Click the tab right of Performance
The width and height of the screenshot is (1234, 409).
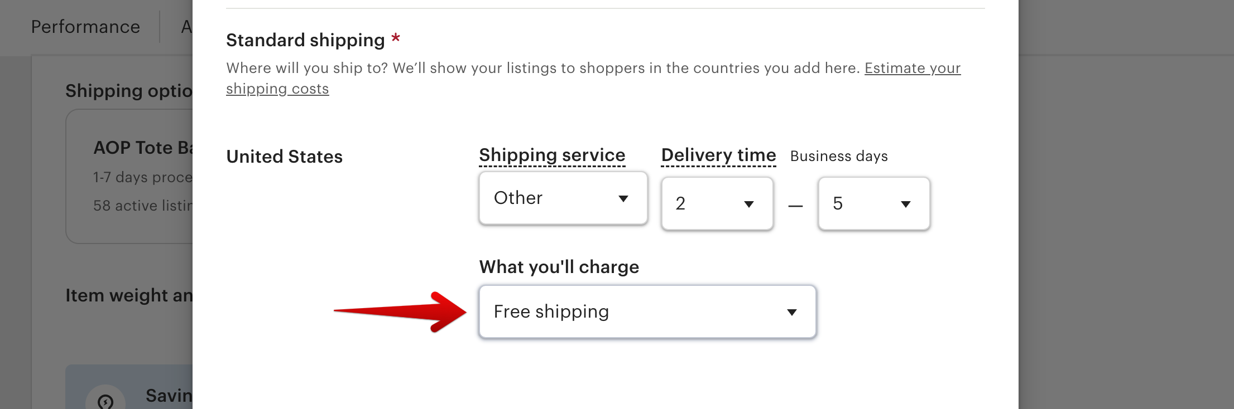pos(187,27)
